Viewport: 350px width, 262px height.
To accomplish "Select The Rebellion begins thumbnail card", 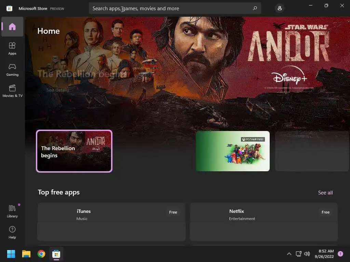I will click(x=74, y=151).
